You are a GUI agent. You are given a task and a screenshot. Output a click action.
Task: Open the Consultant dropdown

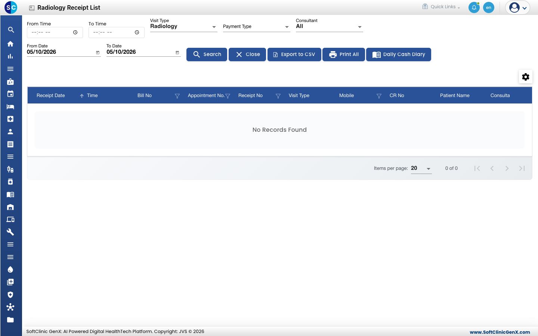pyautogui.click(x=329, y=27)
